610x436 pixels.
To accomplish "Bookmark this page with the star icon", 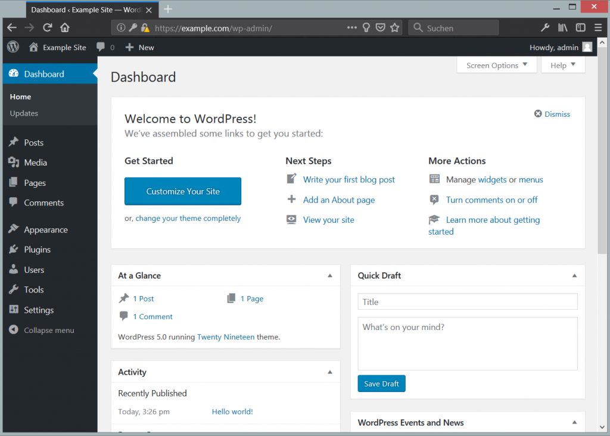I will tap(394, 27).
